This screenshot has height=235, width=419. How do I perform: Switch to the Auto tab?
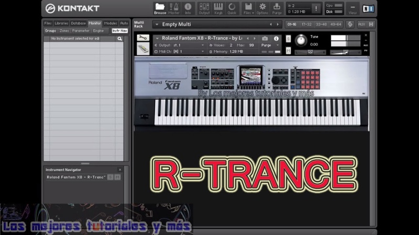pos(124,23)
